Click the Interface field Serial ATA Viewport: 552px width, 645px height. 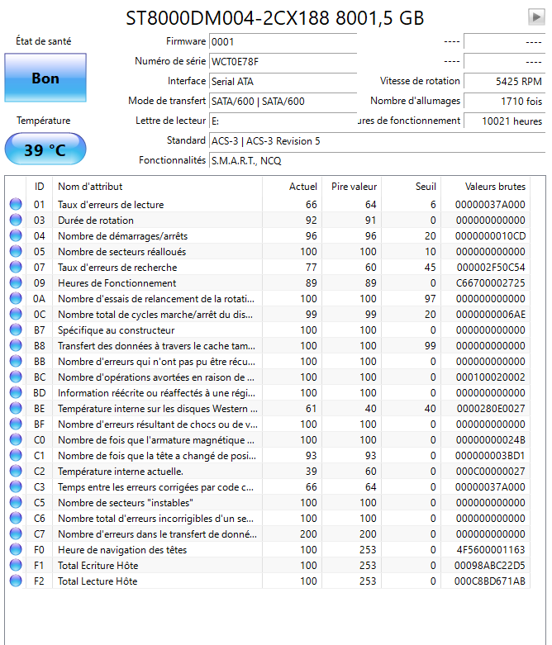(x=283, y=82)
